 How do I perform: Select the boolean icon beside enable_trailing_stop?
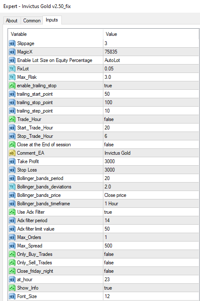coord(12,86)
